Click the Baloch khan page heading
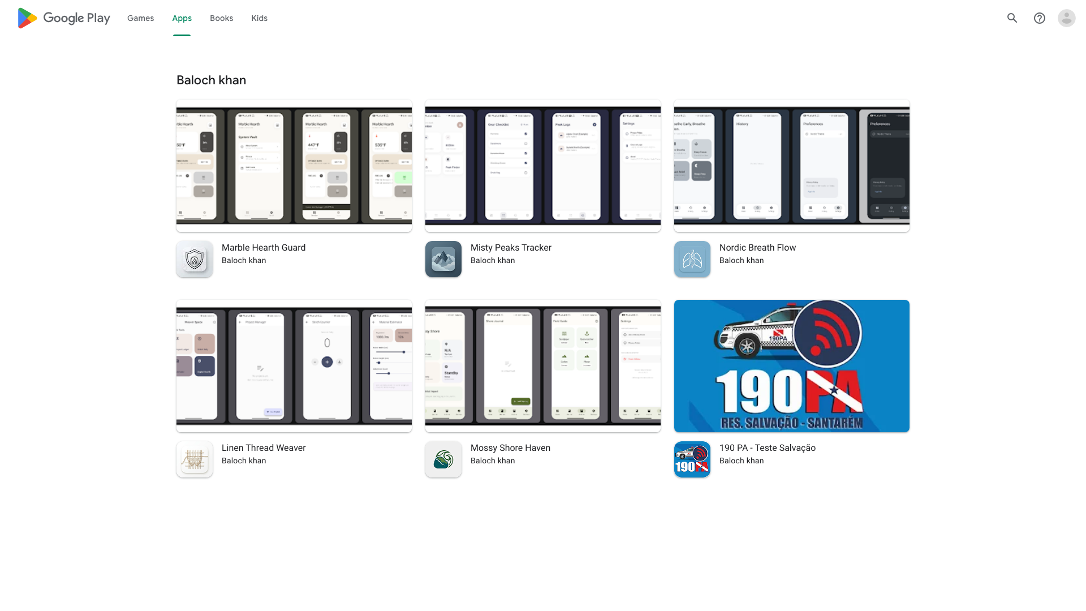This screenshot has width=1086, height=611. click(x=211, y=80)
